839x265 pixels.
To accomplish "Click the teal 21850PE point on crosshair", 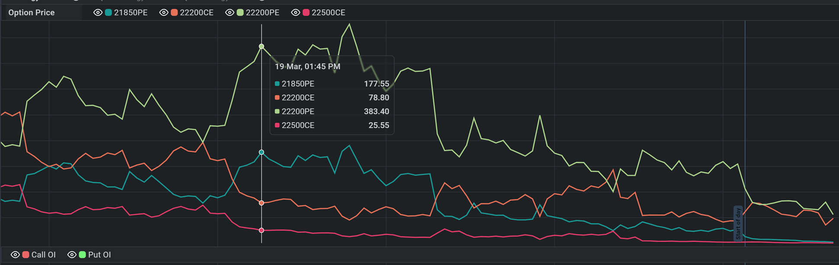I will coord(261,152).
